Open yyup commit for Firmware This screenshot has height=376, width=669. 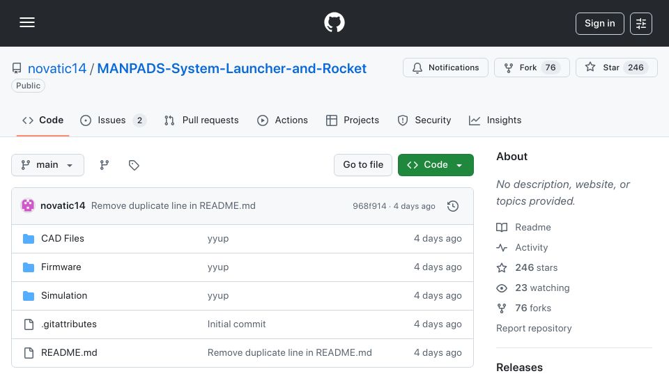[x=218, y=267]
